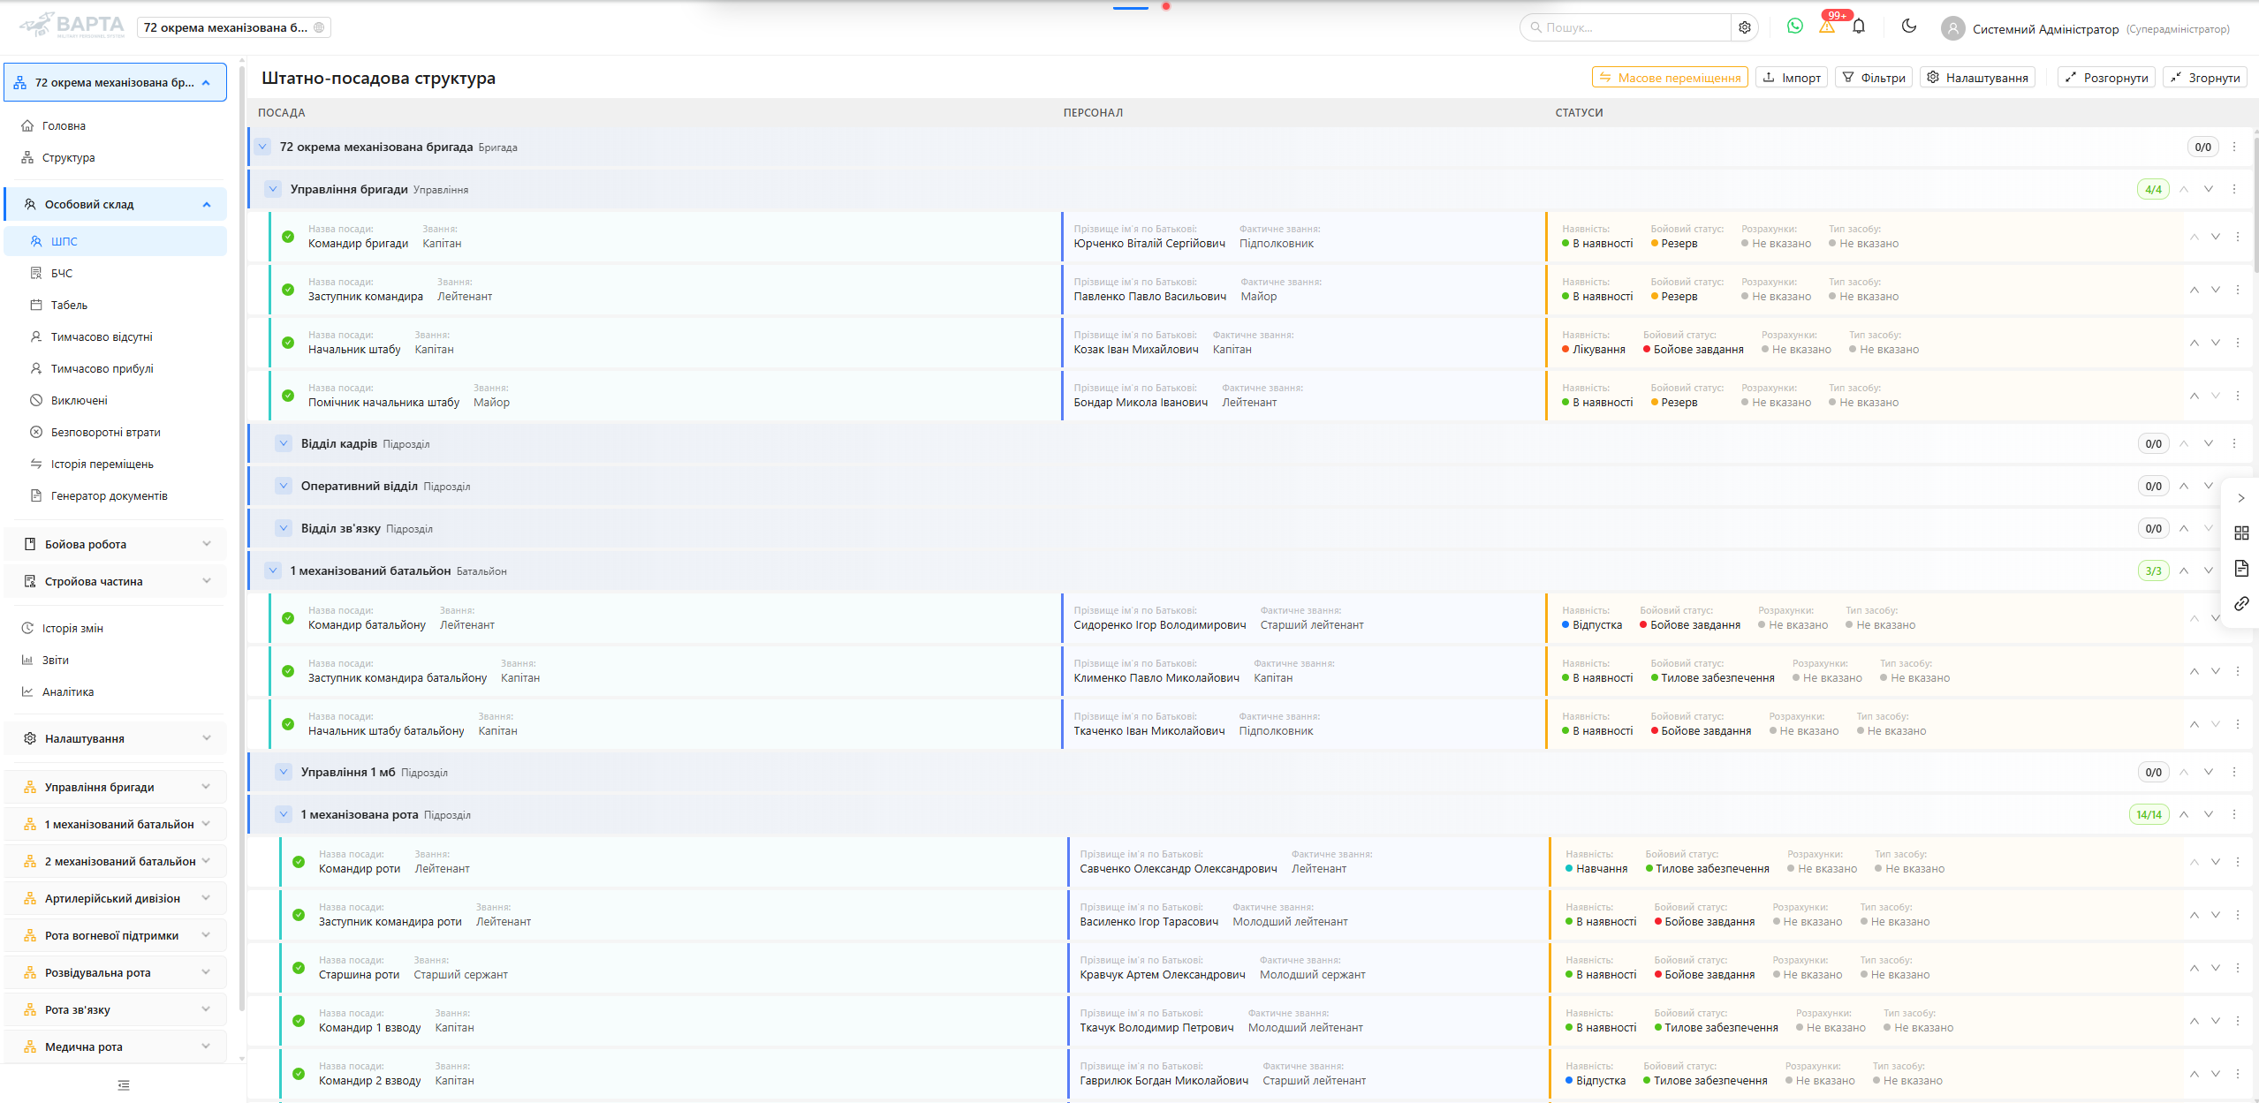The width and height of the screenshot is (2259, 1103).
Task: Expand Стройова частина sidebar section
Action: click(115, 581)
